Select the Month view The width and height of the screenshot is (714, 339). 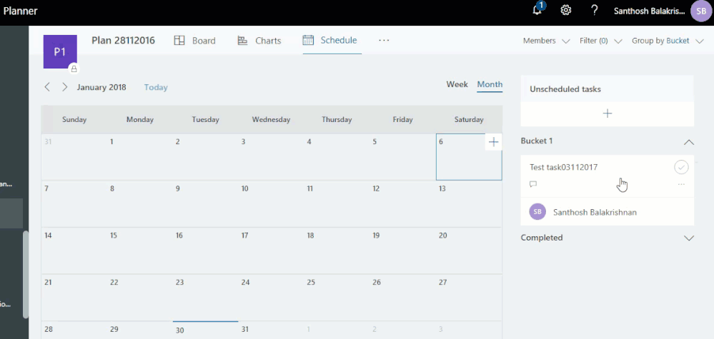490,84
